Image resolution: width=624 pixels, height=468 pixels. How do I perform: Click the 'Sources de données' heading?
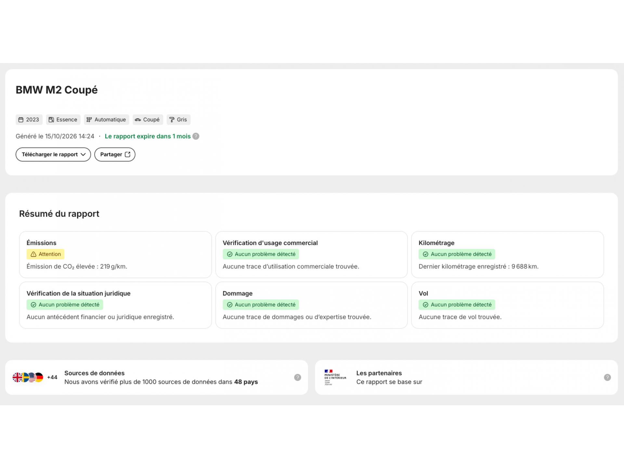(94, 373)
